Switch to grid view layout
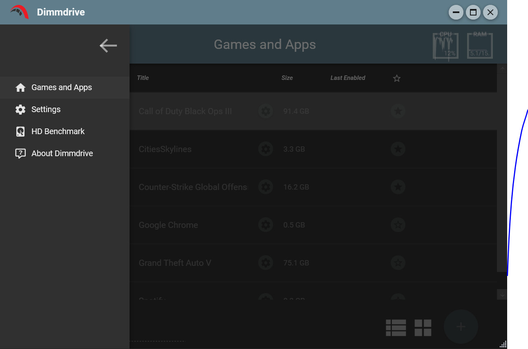 pos(423,327)
